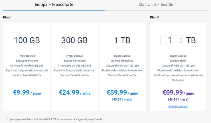211x123 pixels.
Task: Select the 100 GB plan heading
Action: (x=27, y=41)
